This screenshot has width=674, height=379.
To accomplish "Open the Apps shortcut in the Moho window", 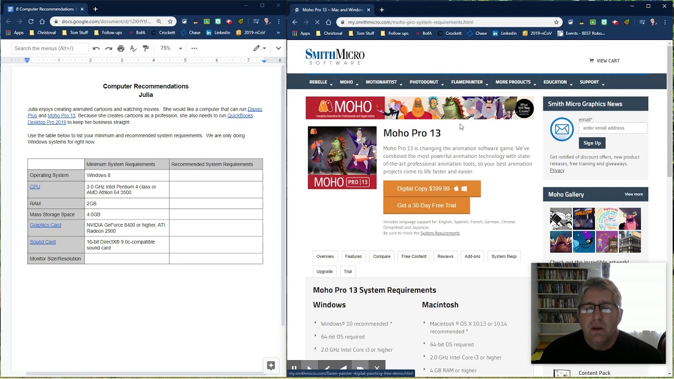I will [301, 33].
